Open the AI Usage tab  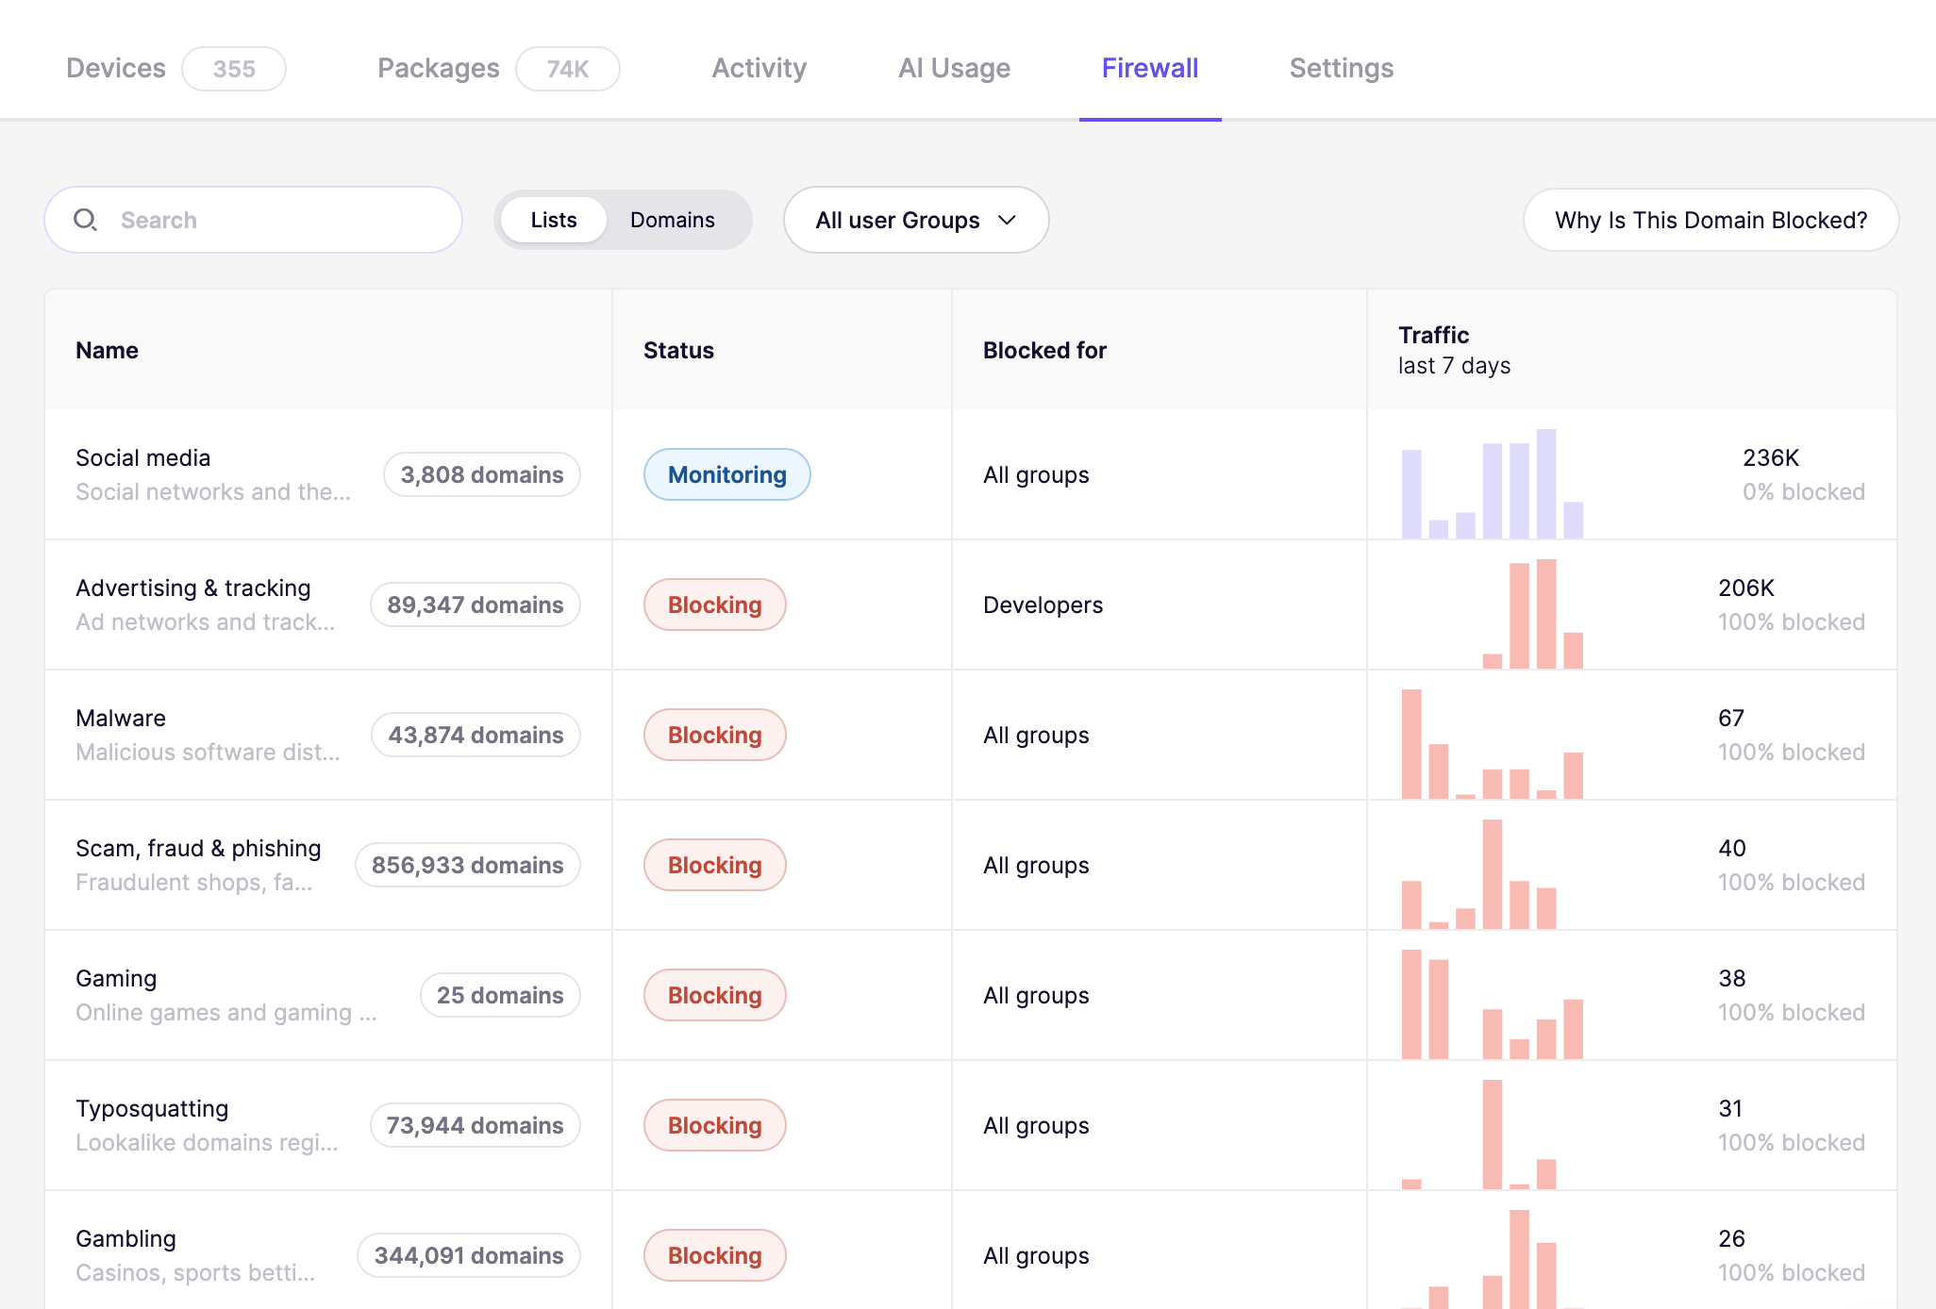[955, 68]
